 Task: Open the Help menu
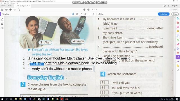point(17,3)
